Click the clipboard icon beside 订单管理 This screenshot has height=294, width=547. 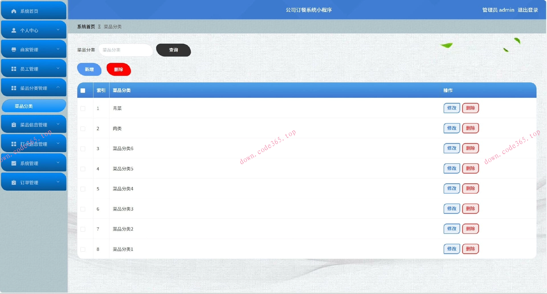(14, 182)
